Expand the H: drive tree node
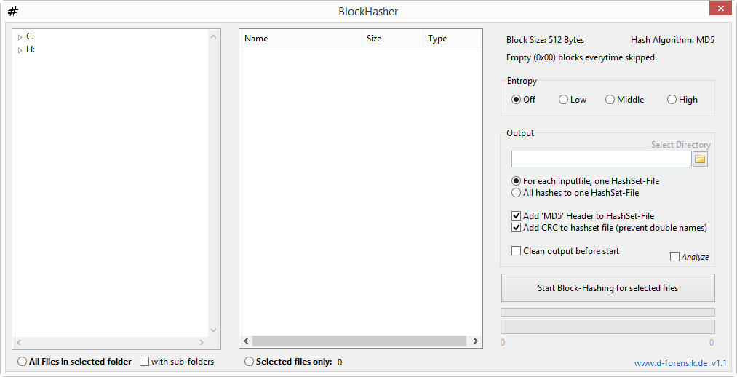737x377 pixels. pyautogui.click(x=20, y=51)
